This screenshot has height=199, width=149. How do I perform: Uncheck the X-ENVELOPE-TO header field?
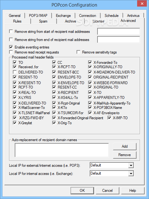pos(54,83)
